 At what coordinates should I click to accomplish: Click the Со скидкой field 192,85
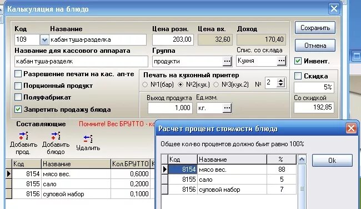314,107
